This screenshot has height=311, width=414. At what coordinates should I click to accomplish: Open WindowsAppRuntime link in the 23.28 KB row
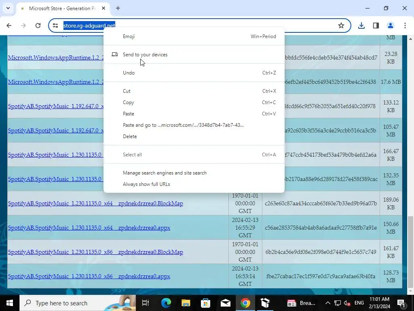point(56,58)
